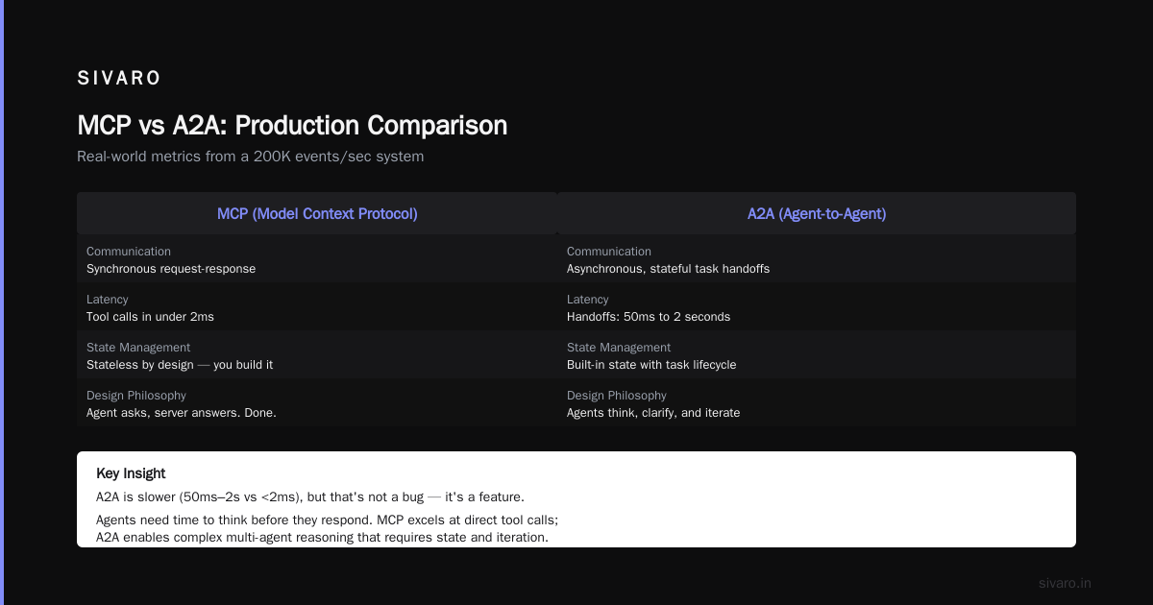Click Built-in state with task lifecycle
The width and height of the screenshot is (1153, 605).
coord(651,365)
